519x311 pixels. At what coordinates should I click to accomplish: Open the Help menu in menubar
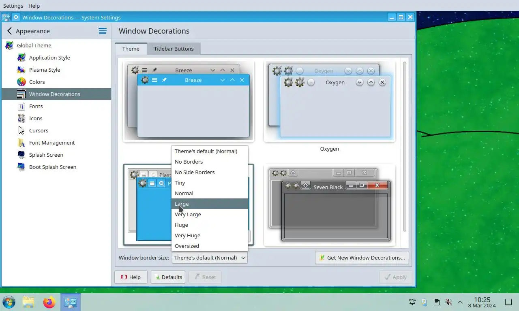(x=34, y=6)
